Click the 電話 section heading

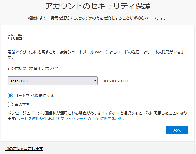coord(15,37)
